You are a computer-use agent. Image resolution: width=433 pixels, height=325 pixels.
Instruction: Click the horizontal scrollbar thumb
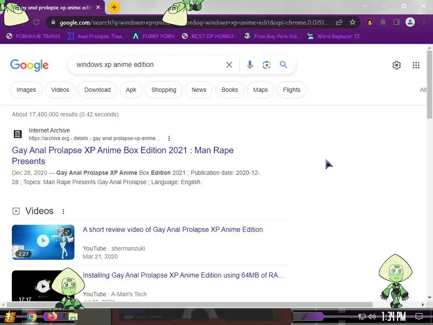pyautogui.click(x=189, y=305)
